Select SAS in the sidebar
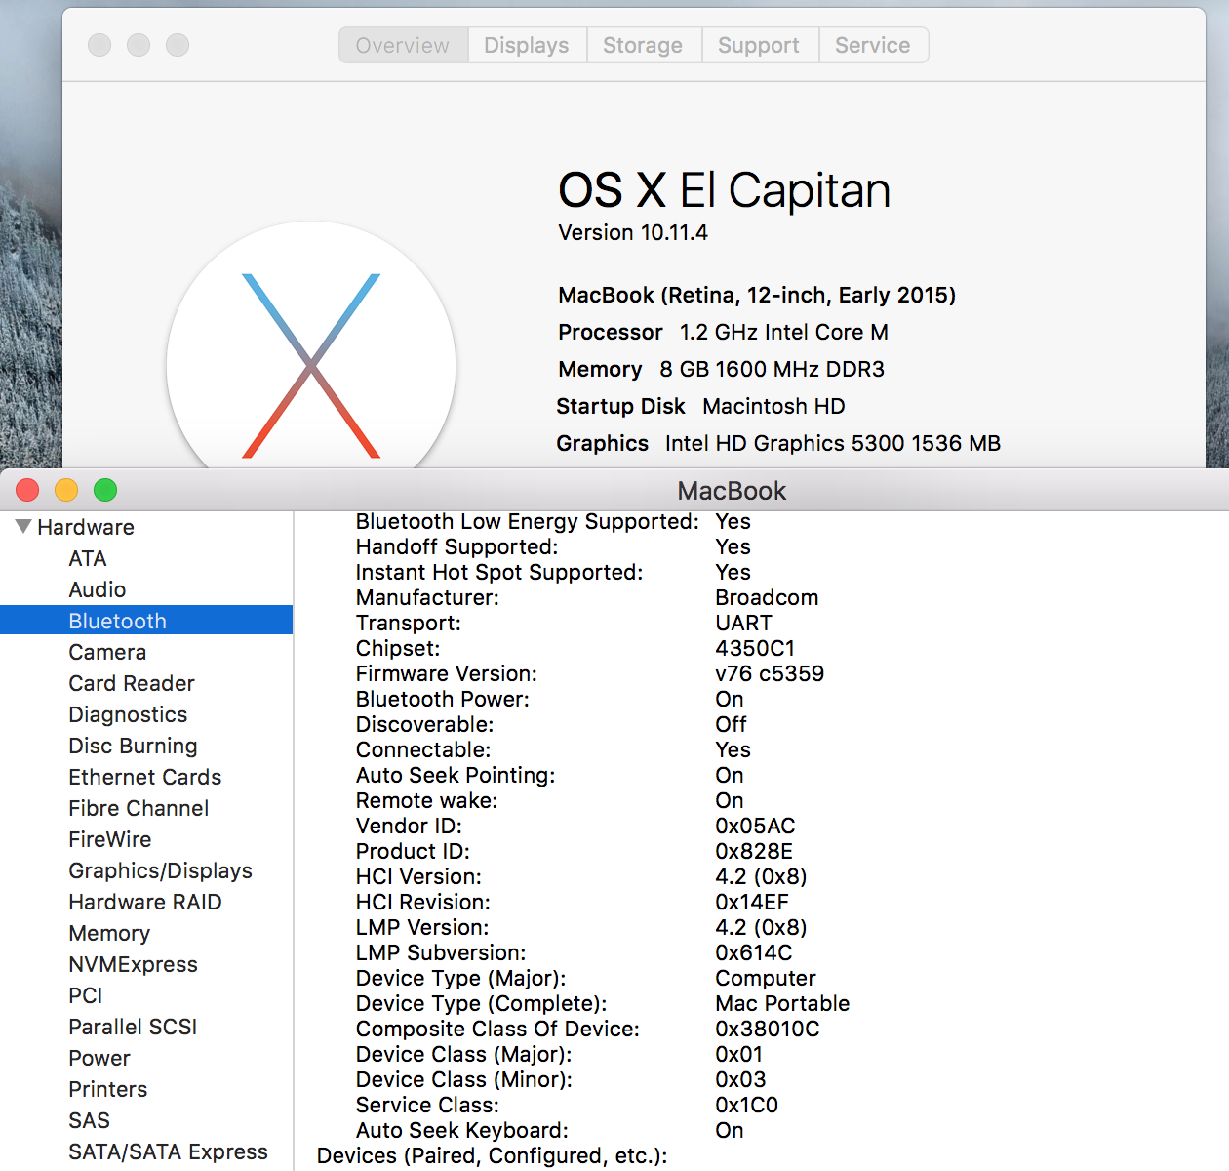 click(x=89, y=1120)
